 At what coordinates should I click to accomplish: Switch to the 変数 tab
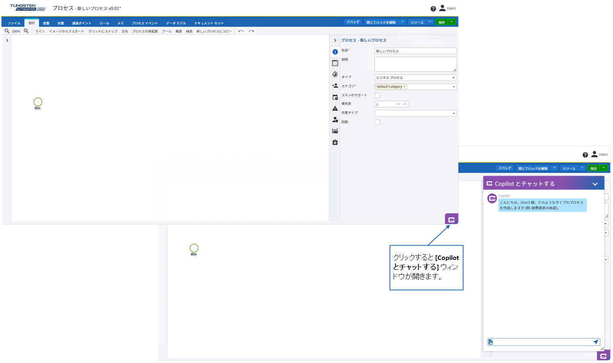(46, 23)
